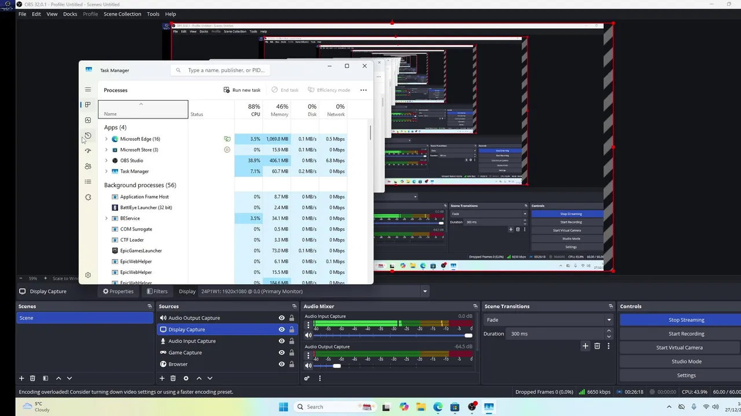Move scene up with arrow icon
This screenshot has width=741, height=416.
58,378
